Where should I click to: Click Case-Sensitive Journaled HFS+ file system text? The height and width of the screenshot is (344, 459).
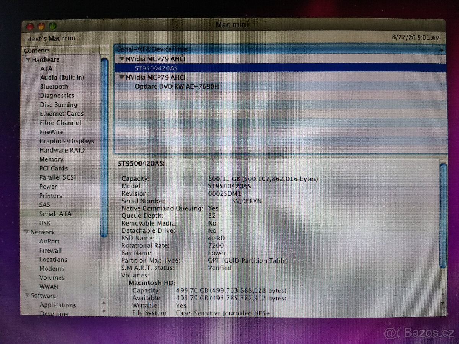click(223, 313)
